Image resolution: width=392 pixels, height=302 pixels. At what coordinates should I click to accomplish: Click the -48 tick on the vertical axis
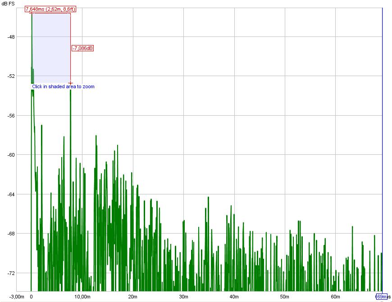pyautogui.click(x=11, y=37)
